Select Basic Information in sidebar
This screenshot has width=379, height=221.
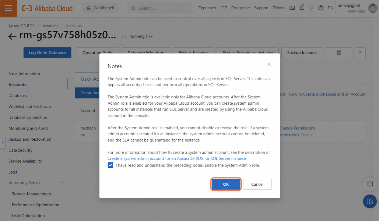point(24,74)
